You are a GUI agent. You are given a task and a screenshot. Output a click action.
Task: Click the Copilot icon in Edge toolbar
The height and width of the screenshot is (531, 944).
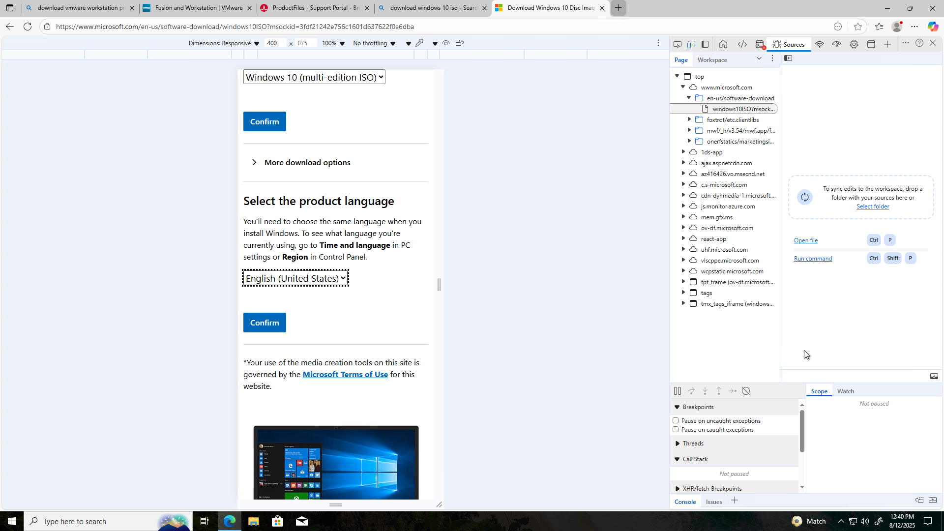933,27
